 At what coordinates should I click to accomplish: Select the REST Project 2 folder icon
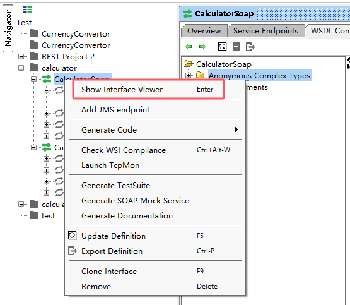click(x=34, y=56)
